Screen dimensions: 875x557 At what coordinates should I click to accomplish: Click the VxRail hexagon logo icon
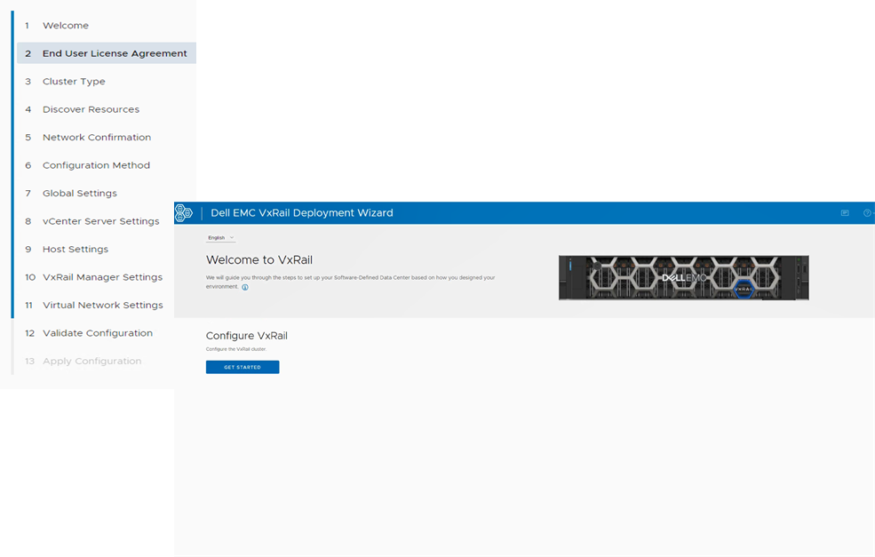click(x=184, y=212)
